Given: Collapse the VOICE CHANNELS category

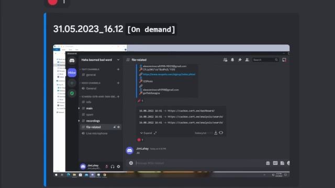Looking at the screenshot, I should click(x=91, y=83).
